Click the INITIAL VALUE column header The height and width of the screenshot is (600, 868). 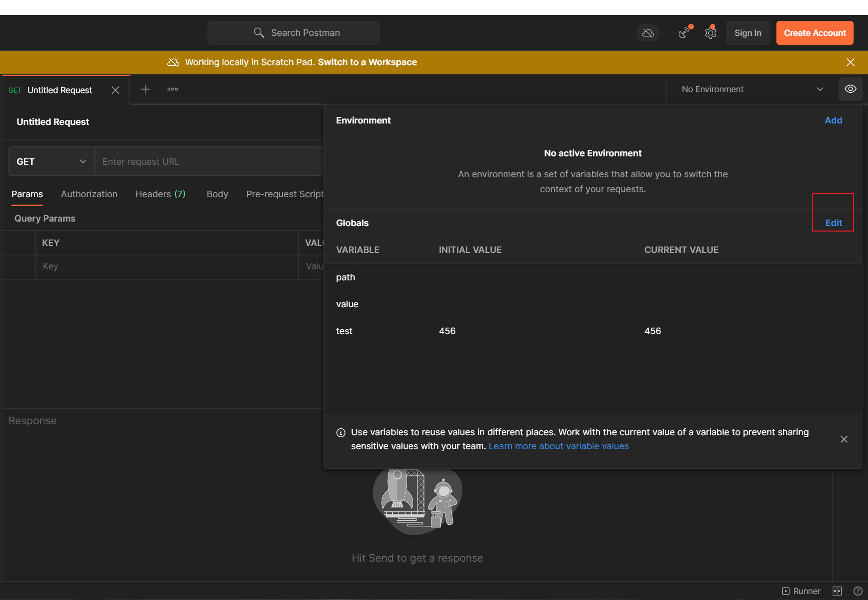[x=470, y=250]
